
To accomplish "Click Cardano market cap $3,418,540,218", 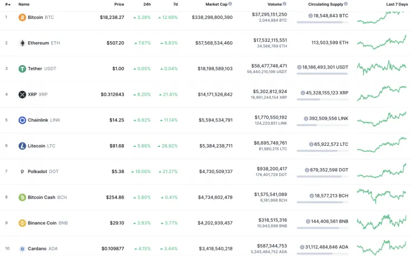I will [216, 249].
